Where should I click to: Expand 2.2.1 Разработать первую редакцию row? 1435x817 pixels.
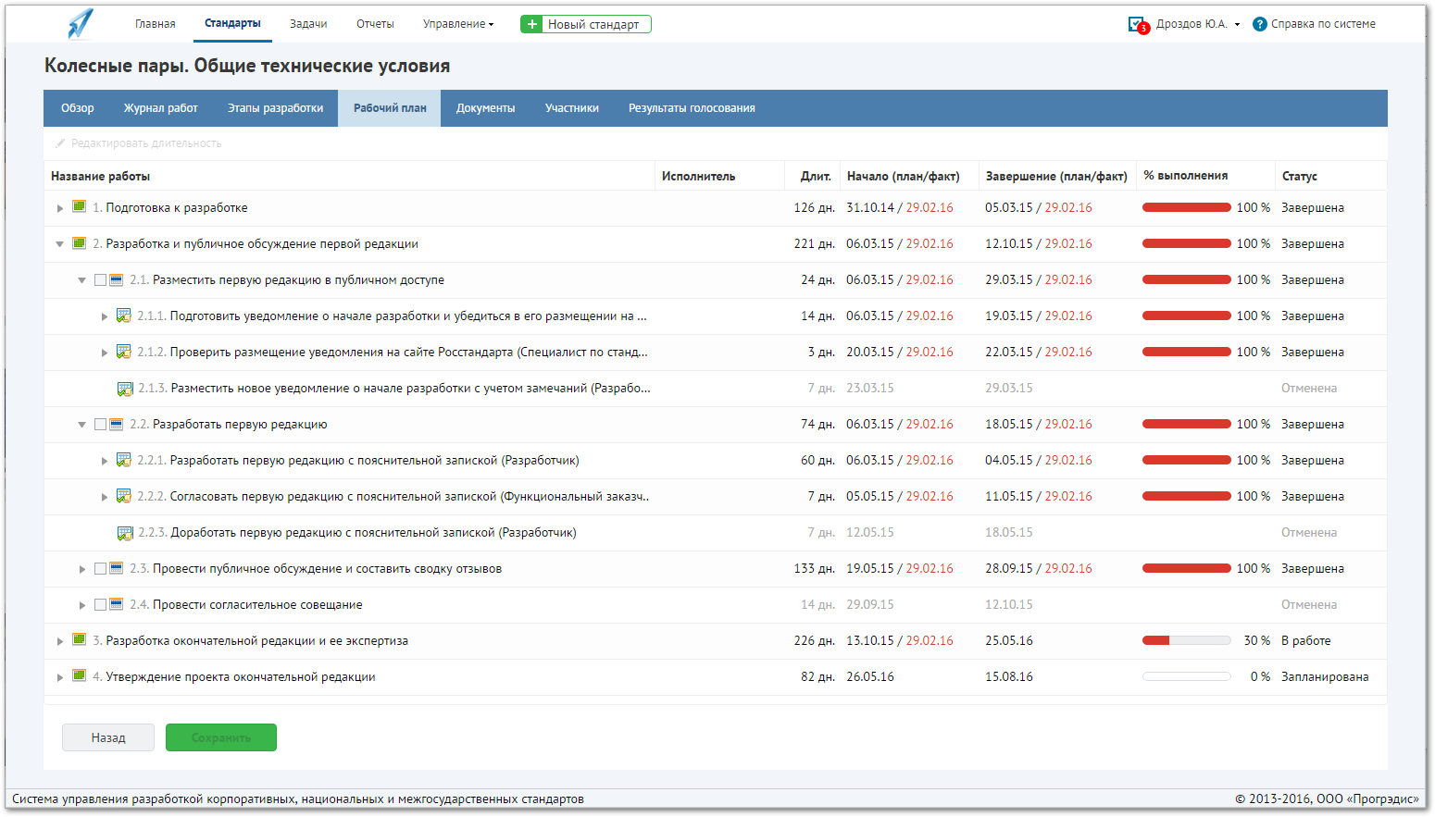click(x=105, y=461)
